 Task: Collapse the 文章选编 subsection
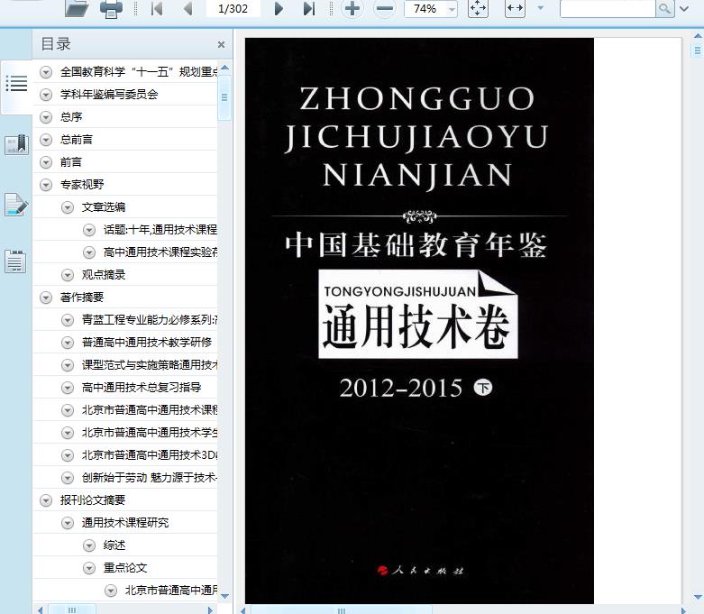coord(68,207)
